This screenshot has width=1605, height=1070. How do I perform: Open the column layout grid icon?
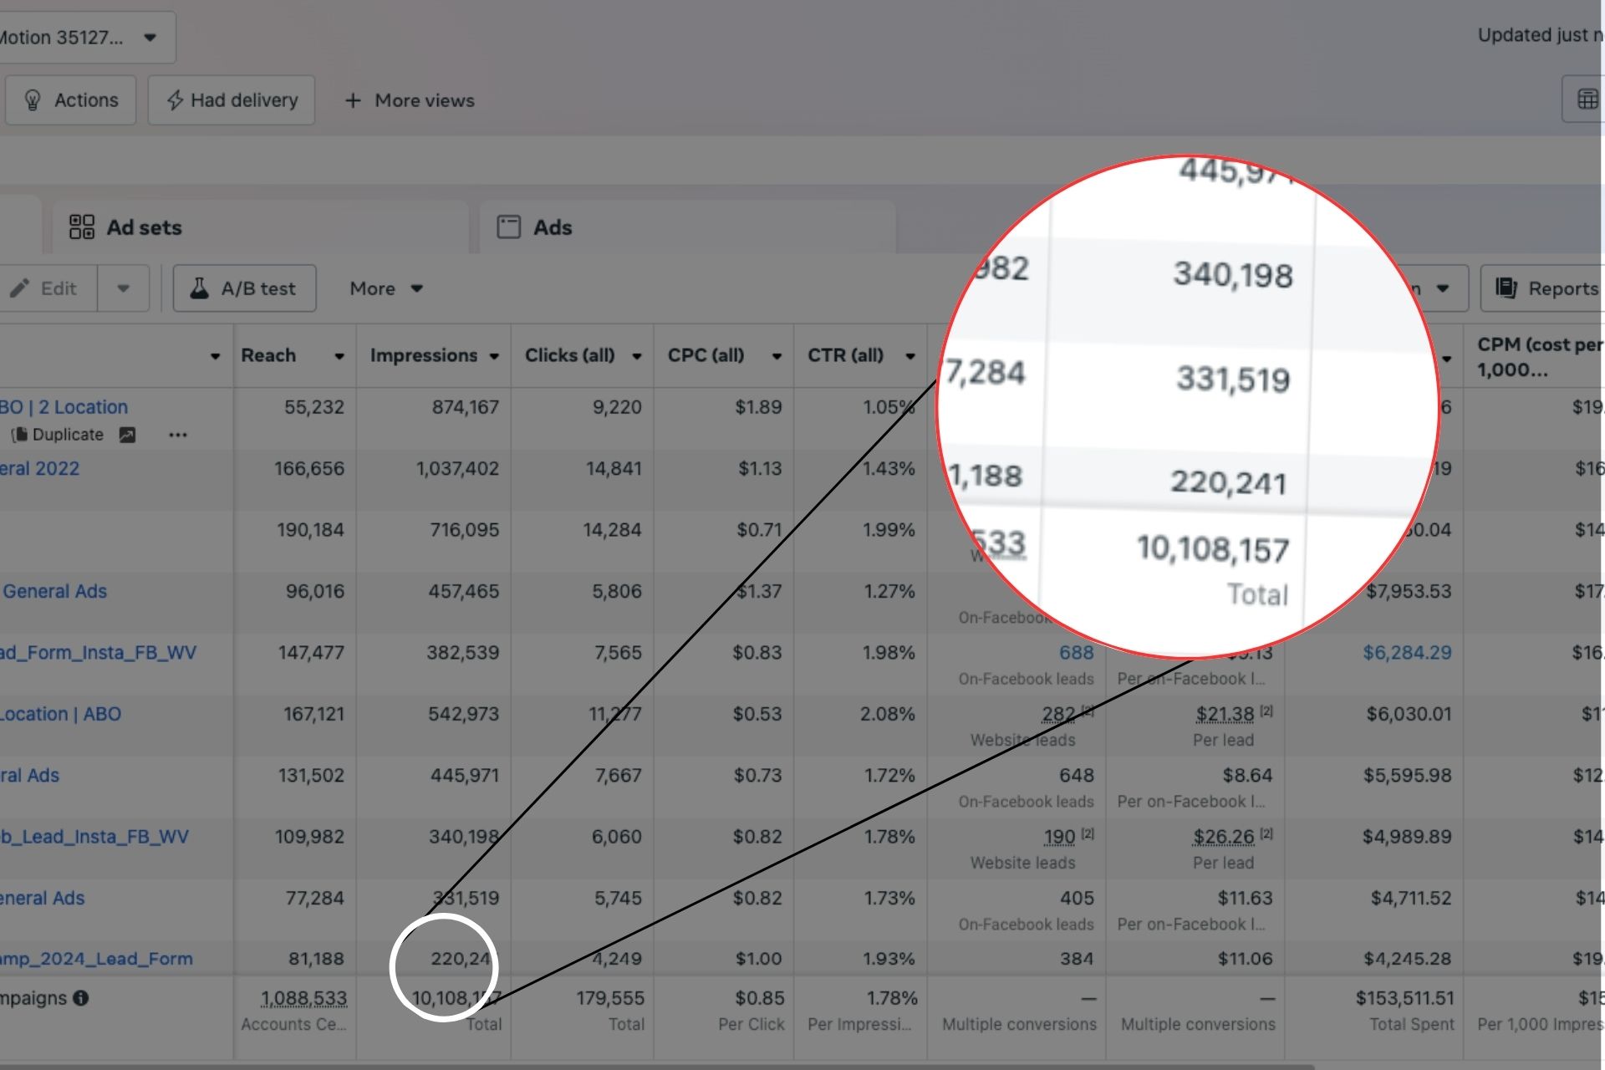click(x=1587, y=99)
